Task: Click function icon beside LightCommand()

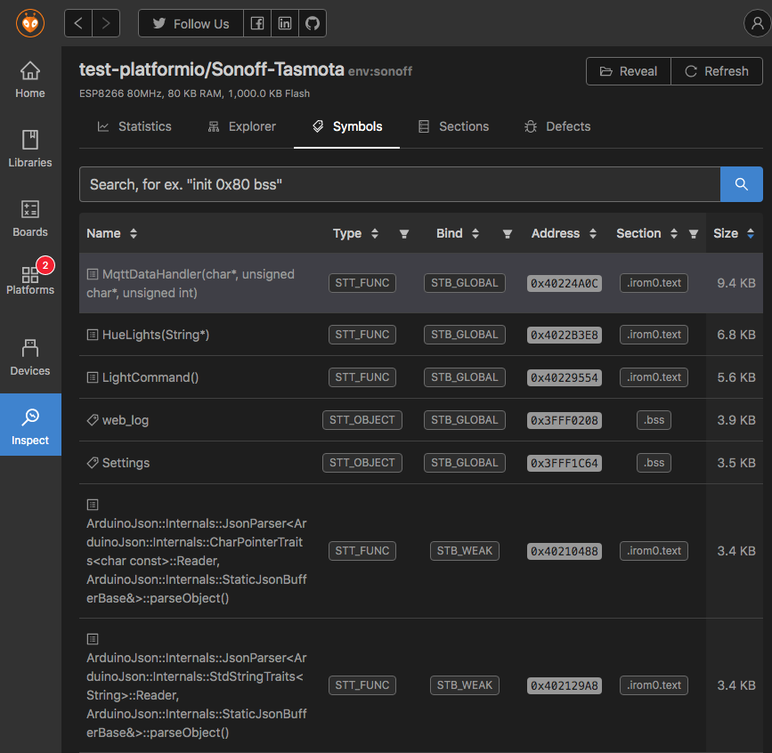Action: [92, 377]
